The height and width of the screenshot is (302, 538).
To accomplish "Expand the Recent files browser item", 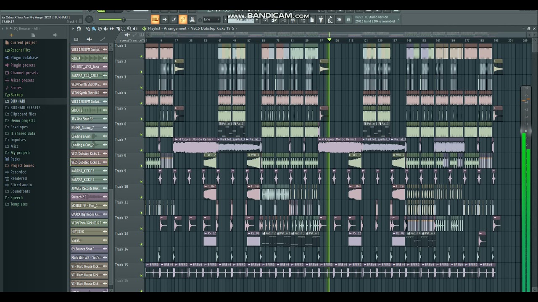I will pyautogui.click(x=21, y=50).
